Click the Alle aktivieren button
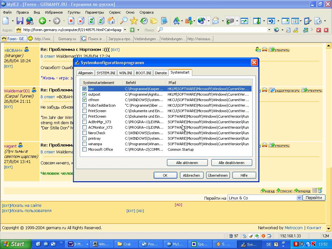This screenshot has width=332, height=249. [187, 163]
